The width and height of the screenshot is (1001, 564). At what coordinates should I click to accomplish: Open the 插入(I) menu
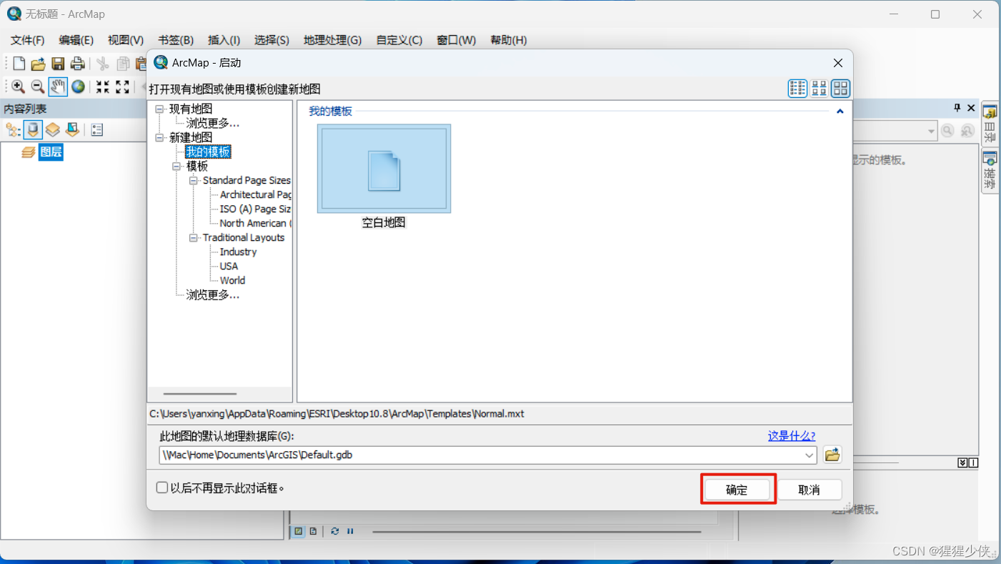pyautogui.click(x=224, y=40)
